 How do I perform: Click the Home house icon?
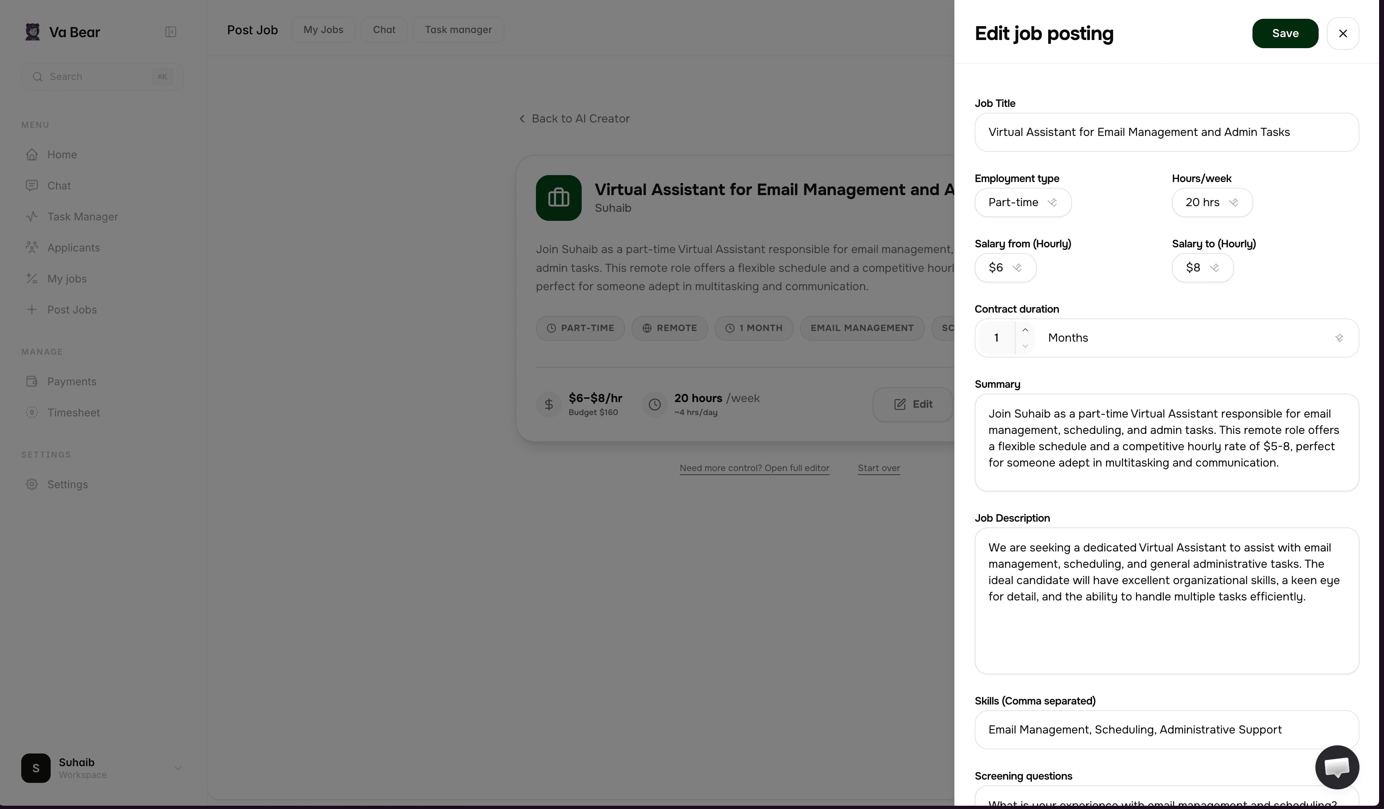point(32,155)
